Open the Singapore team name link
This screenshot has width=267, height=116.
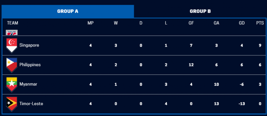29,45
